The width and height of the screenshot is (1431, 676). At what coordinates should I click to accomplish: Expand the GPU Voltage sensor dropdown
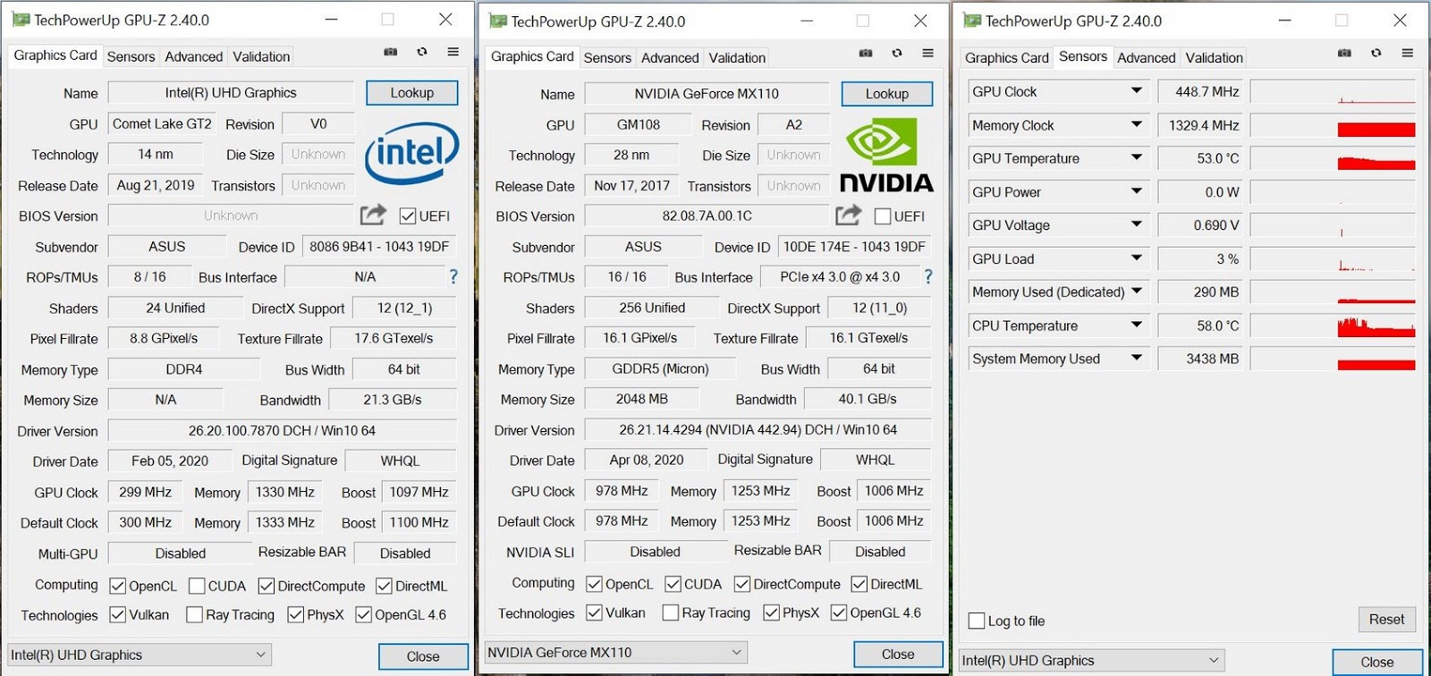tap(1137, 224)
